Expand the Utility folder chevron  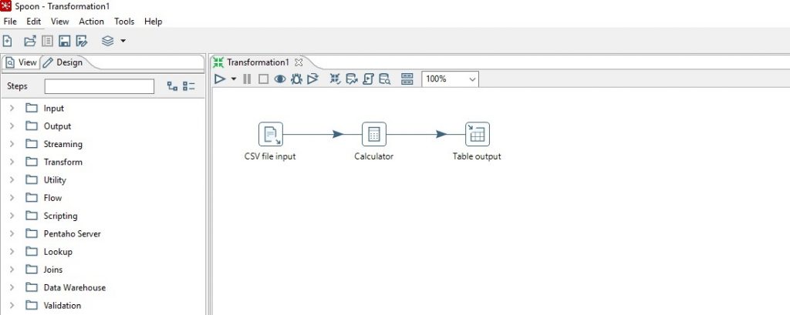[12, 179]
